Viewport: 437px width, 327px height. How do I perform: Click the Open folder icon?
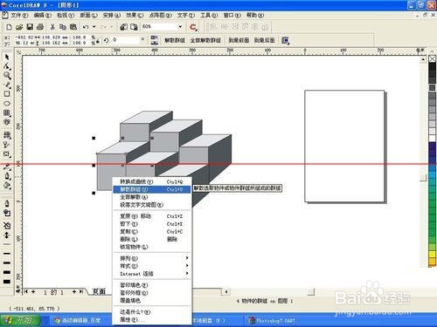pos(19,27)
